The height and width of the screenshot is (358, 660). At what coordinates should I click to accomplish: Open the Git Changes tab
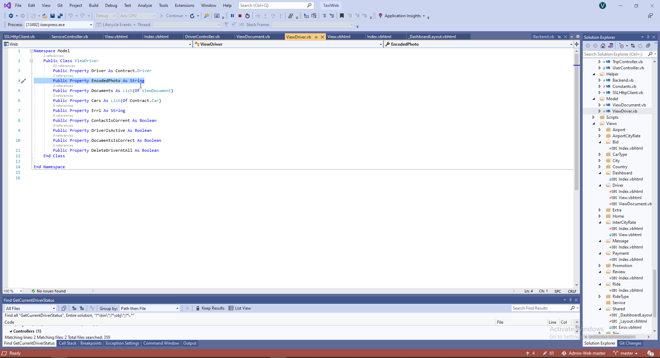pyautogui.click(x=630, y=343)
